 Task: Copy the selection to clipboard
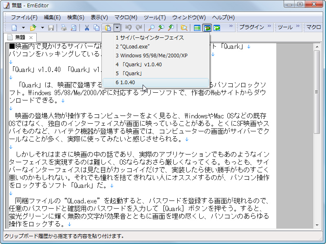point(97,28)
